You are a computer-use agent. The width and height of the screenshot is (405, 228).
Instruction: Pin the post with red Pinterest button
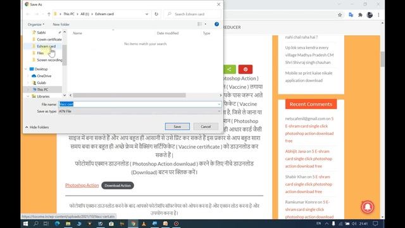pyautogui.click(x=246, y=69)
